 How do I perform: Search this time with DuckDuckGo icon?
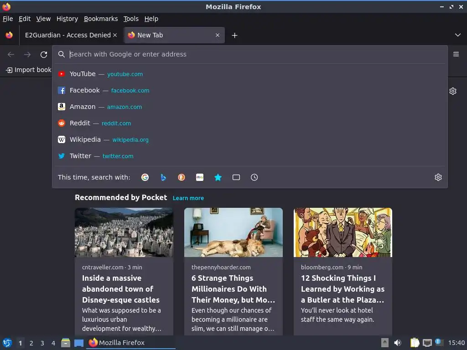click(182, 177)
